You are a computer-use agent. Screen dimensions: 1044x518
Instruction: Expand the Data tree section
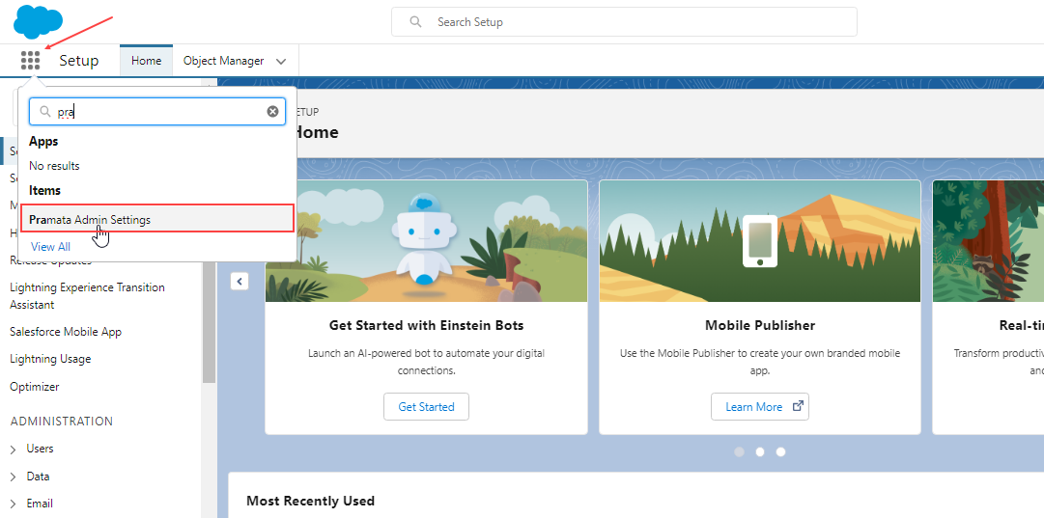[x=14, y=477]
